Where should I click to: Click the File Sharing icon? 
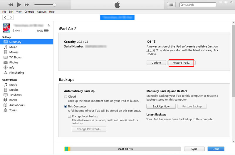[x=6, y=73]
